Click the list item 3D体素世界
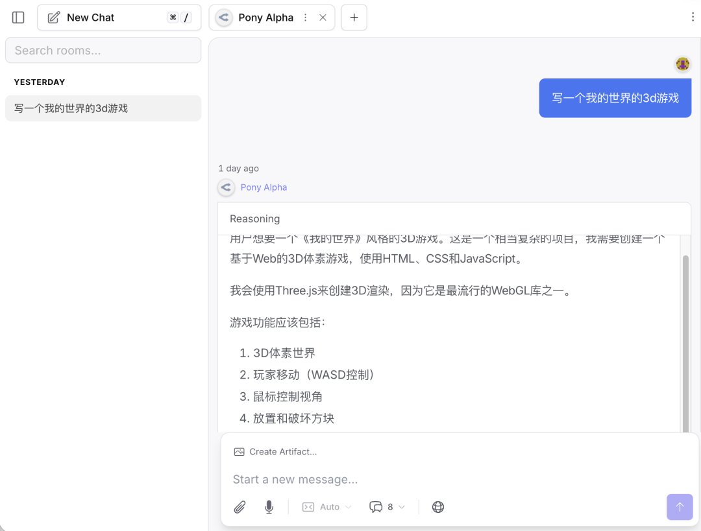701x531 pixels. click(284, 353)
